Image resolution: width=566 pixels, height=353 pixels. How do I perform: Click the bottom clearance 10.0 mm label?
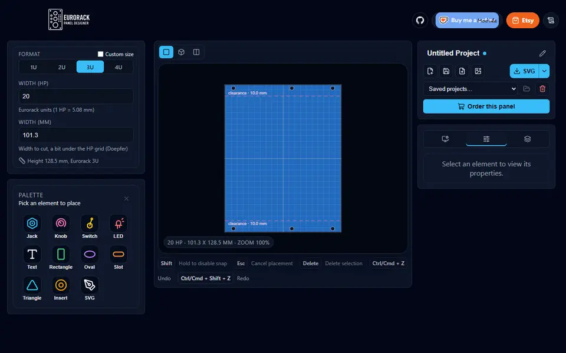point(247,224)
